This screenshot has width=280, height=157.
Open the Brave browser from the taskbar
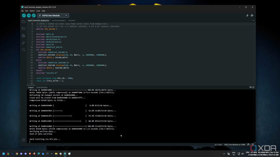tap(30, 154)
